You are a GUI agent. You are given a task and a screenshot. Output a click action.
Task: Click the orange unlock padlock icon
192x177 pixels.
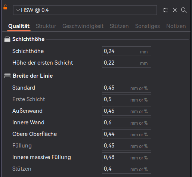tap(5, 7)
